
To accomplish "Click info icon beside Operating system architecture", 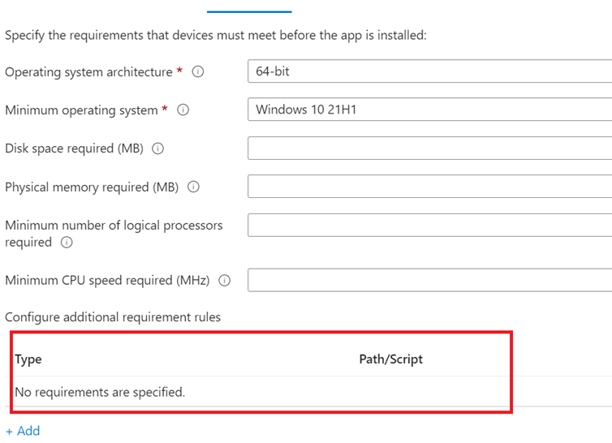I will (197, 72).
